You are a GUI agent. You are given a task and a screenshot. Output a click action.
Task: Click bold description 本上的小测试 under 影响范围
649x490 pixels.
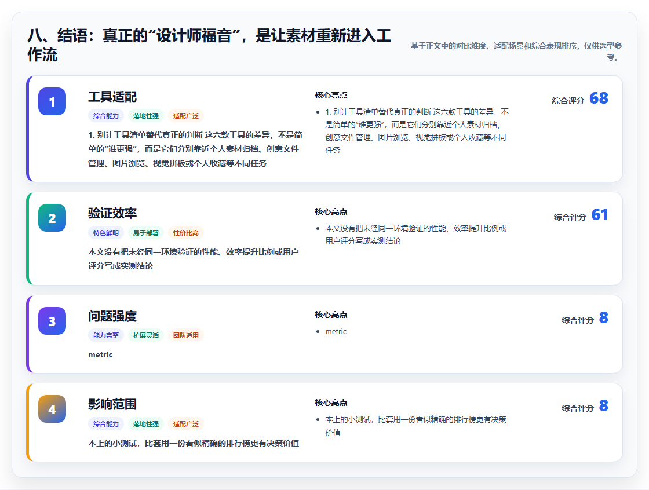194,443
